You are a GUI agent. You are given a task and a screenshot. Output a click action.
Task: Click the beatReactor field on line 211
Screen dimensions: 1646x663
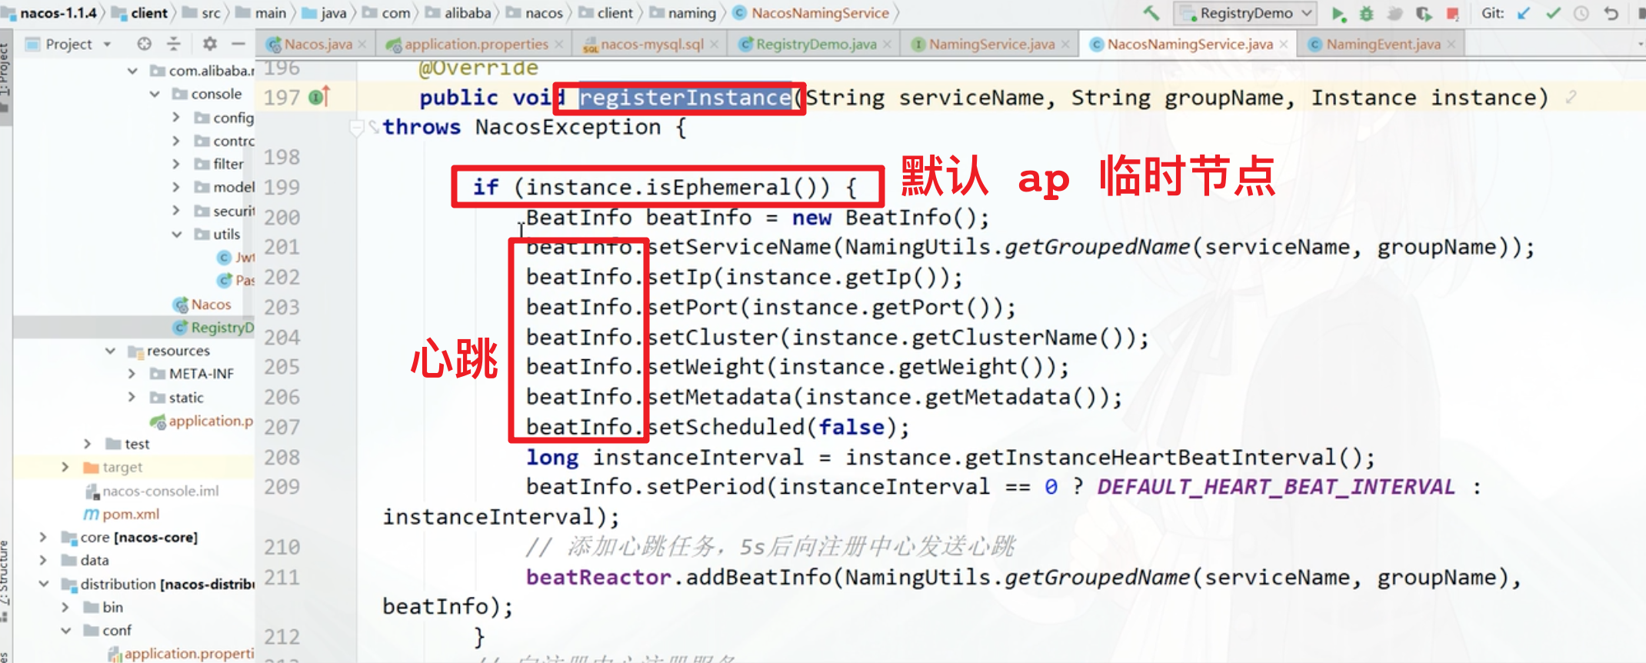pyautogui.click(x=598, y=578)
